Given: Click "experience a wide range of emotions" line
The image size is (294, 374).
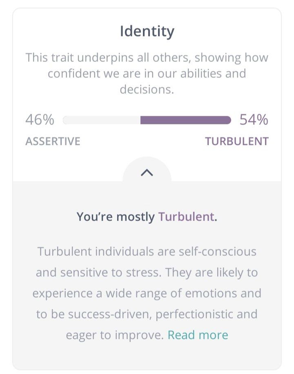Looking at the screenshot, I should point(147,293).
